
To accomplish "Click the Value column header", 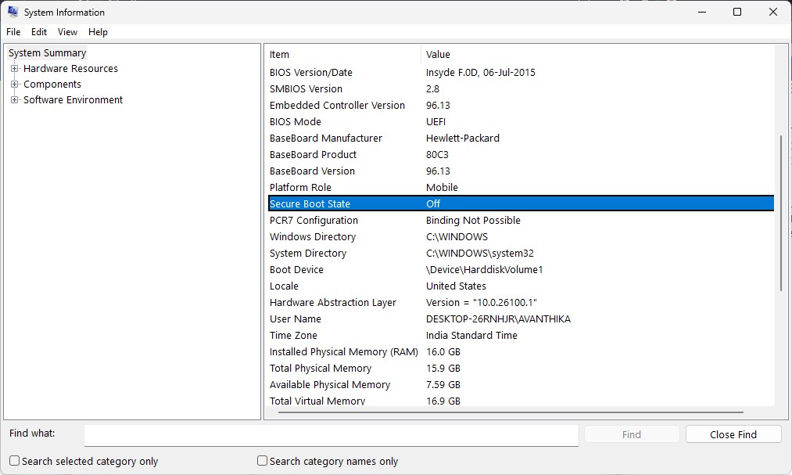I will click(x=469, y=54).
